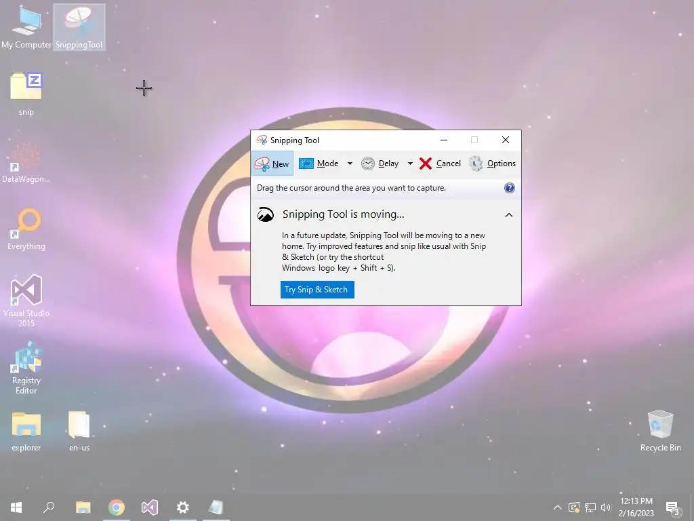Select SnippingTool desktop shortcut
Viewport: 694px width, 521px height.
click(79, 27)
